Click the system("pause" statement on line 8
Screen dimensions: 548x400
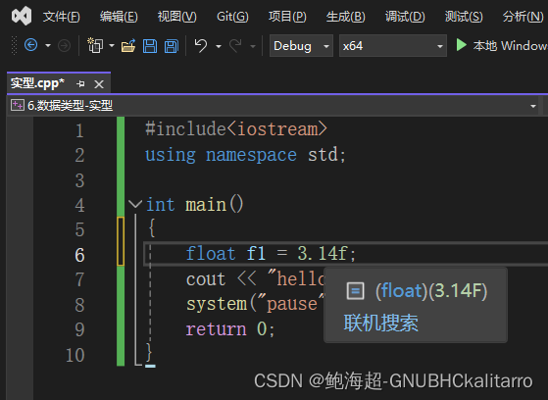click(x=255, y=304)
